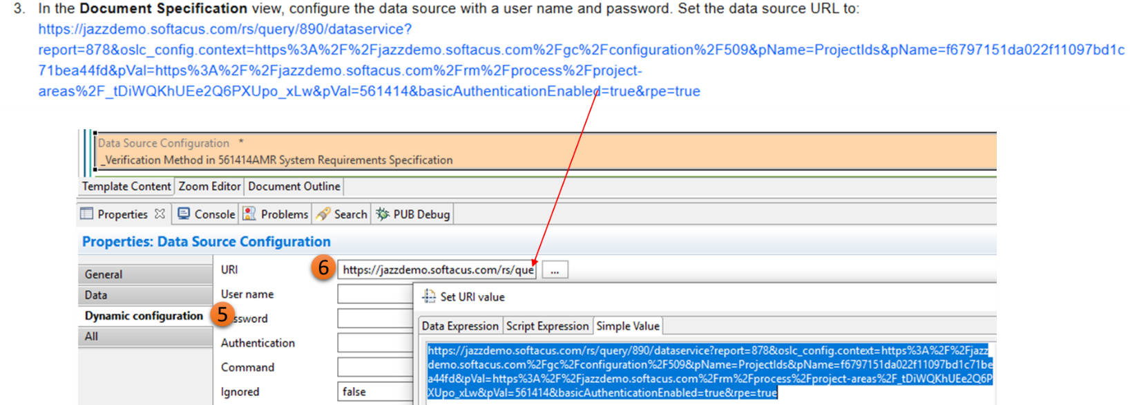Image resolution: width=1130 pixels, height=405 pixels.
Task: Open the jazzdemo data source URL link
Action: pyautogui.click(x=581, y=60)
